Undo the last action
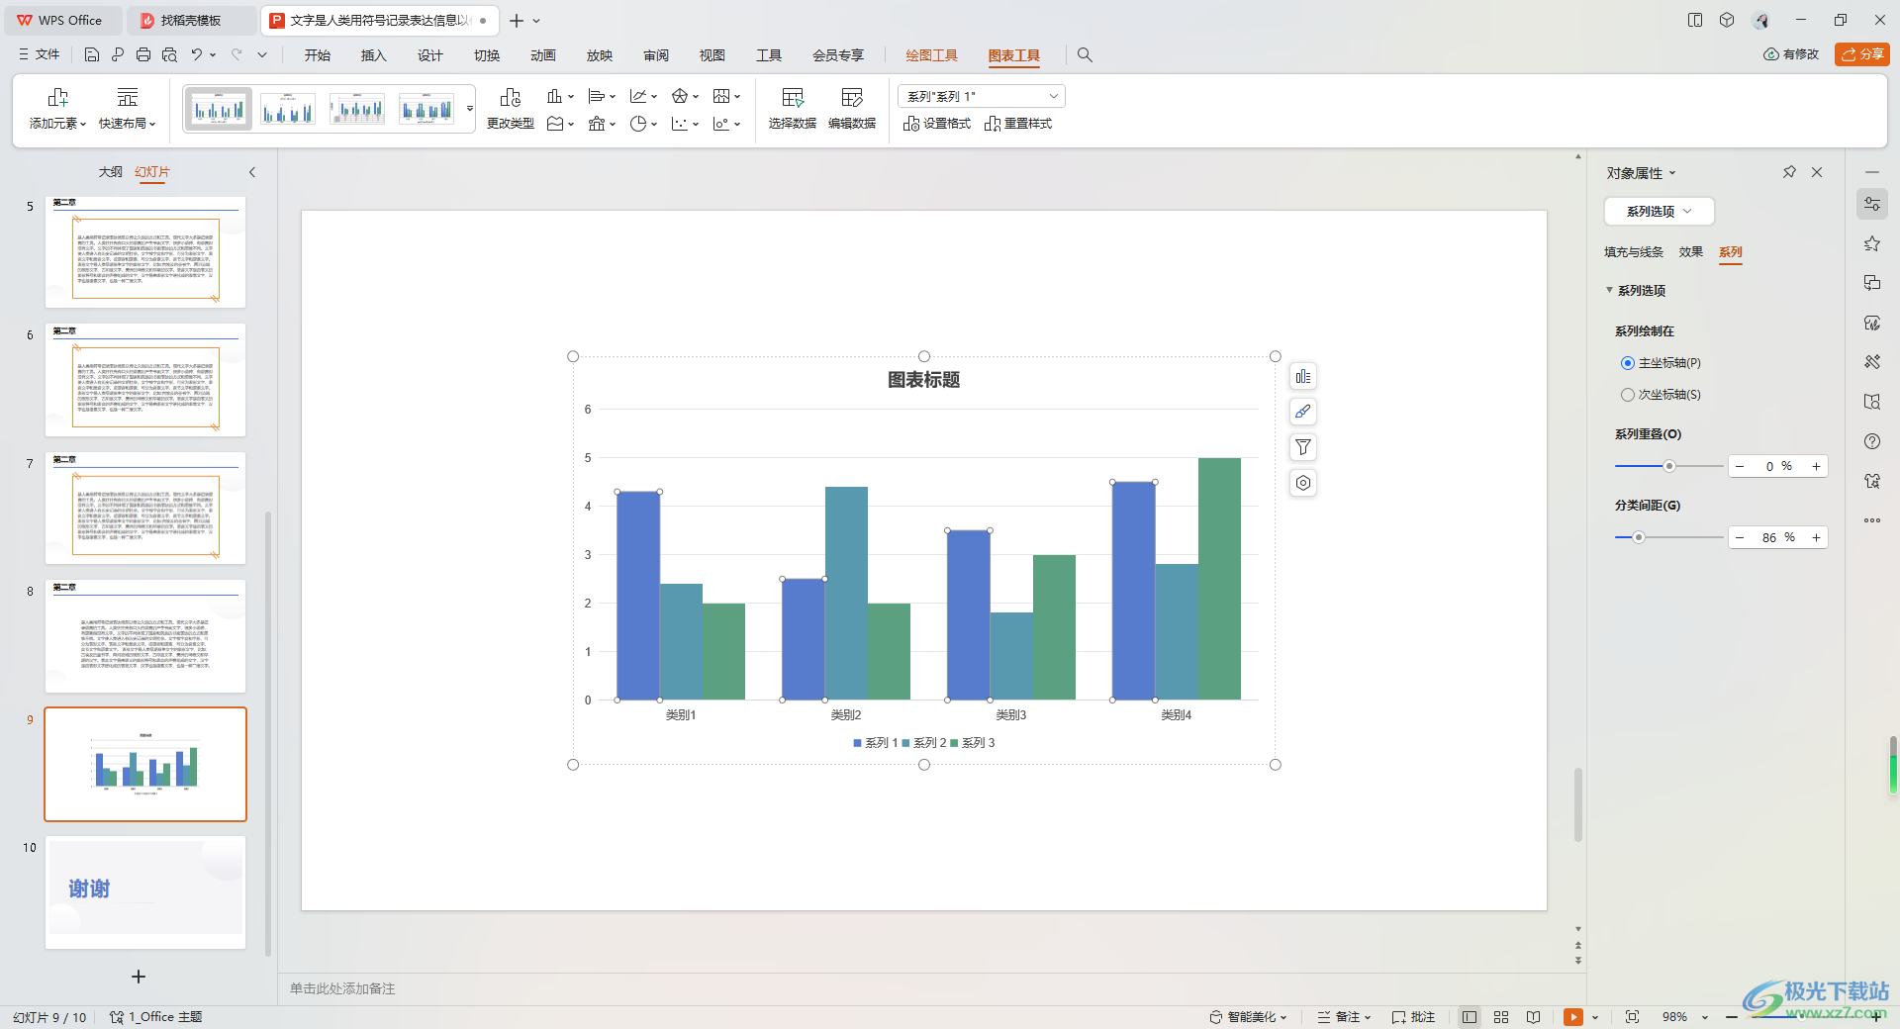This screenshot has height=1029, width=1900. point(197,55)
